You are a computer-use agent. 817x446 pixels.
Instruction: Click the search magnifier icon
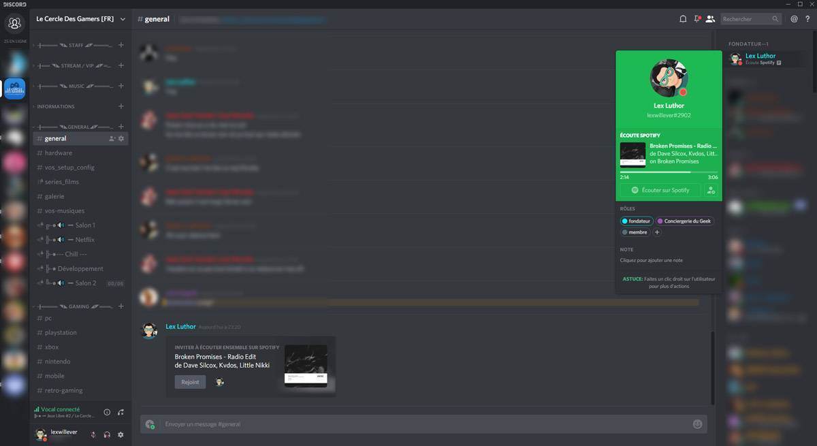pos(775,19)
